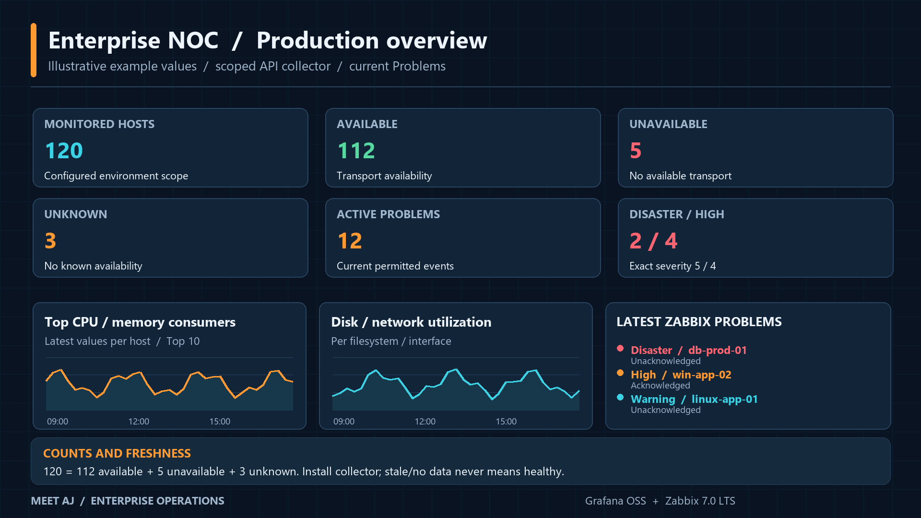Click the cyan Warning severity dot
Screen dimensions: 921x518
[x=620, y=397]
